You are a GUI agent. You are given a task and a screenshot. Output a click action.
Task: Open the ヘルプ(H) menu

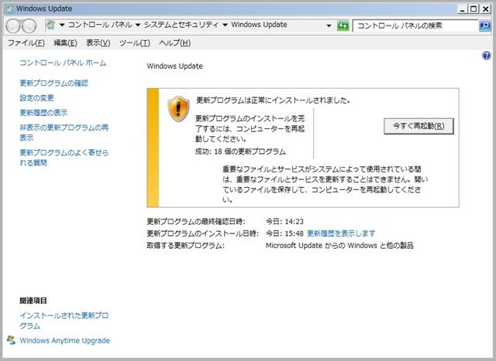[x=175, y=43]
